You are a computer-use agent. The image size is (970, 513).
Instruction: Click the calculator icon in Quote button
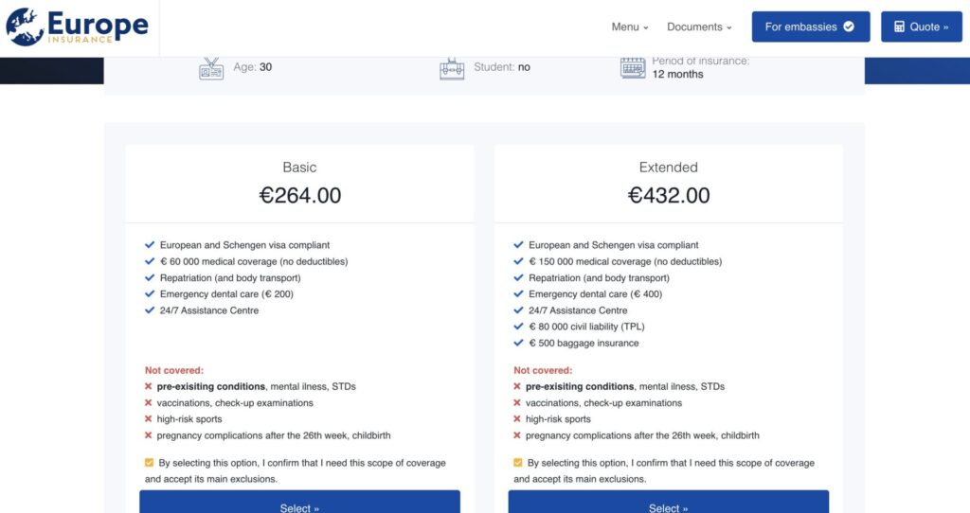click(x=899, y=27)
